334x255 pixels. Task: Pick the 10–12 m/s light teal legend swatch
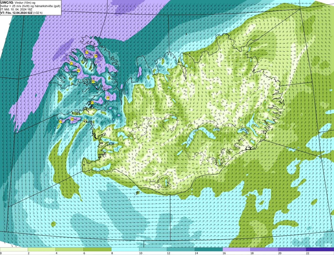point(153,249)
